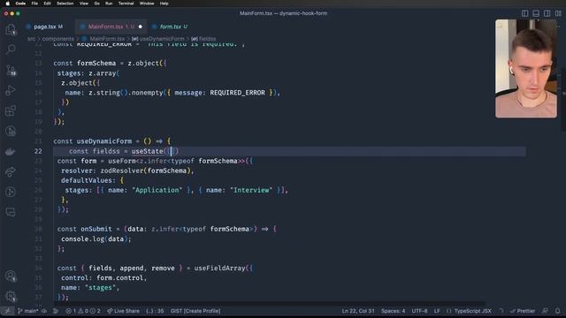Open the Docker whale icon view
566x318 pixels.
click(x=11, y=151)
